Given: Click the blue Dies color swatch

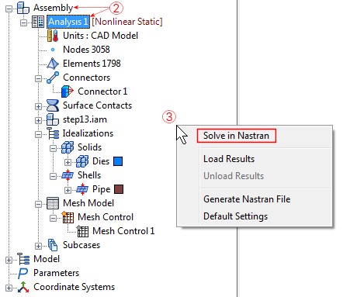Looking at the screenshot, I should [118, 161].
